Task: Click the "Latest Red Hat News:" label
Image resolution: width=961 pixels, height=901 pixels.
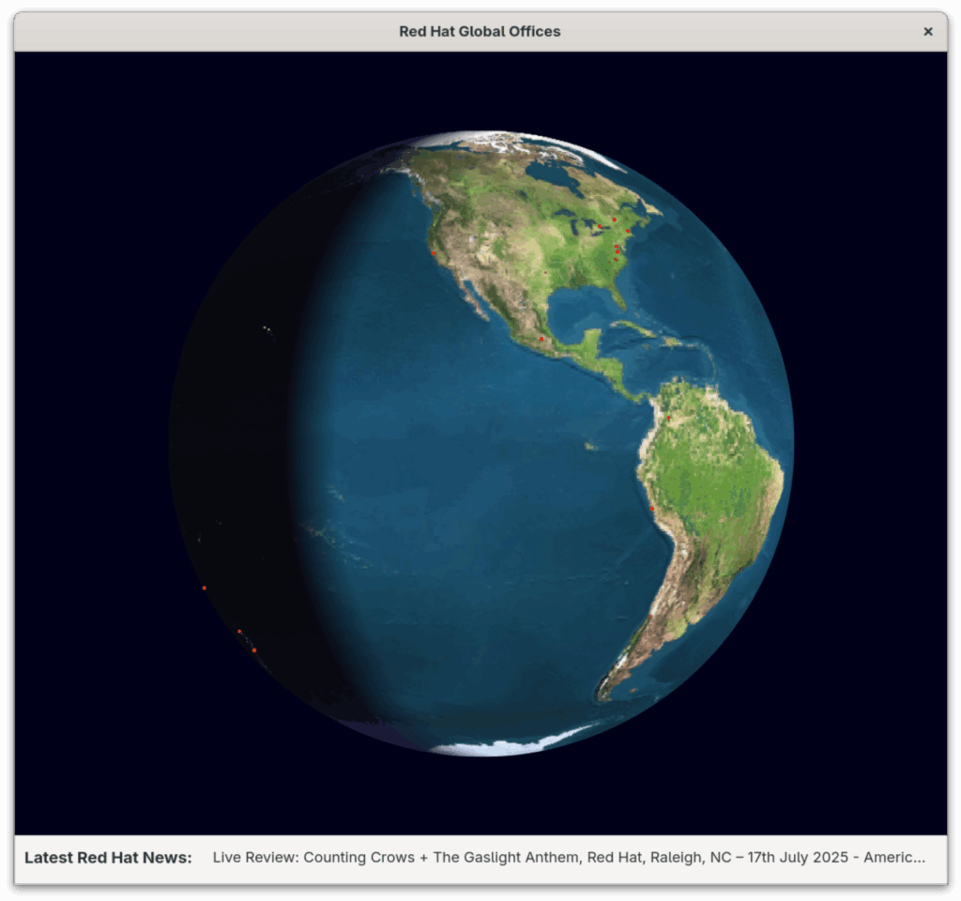Action: (108, 858)
